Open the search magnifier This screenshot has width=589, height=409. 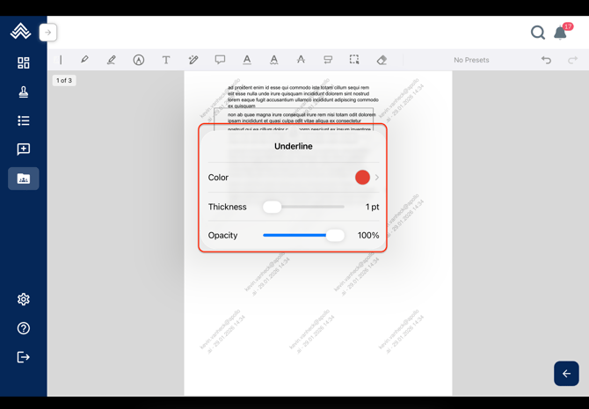(x=537, y=33)
